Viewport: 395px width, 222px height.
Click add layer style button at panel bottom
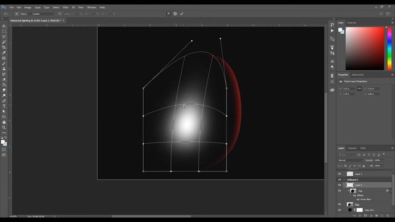point(360,215)
